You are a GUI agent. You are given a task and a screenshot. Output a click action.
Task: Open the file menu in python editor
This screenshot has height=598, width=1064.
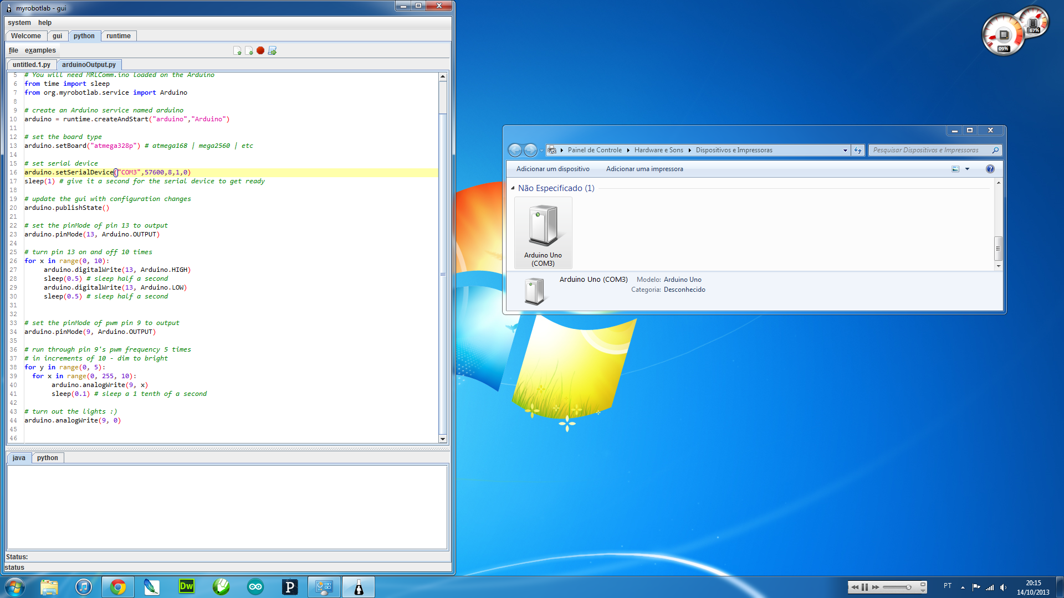(13, 50)
